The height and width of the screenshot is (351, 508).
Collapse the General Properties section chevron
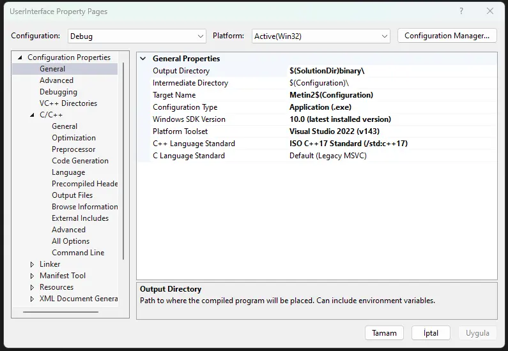143,59
